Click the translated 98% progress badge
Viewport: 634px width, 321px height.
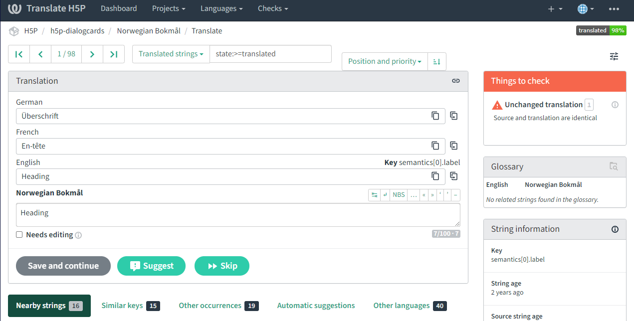coord(601,30)
